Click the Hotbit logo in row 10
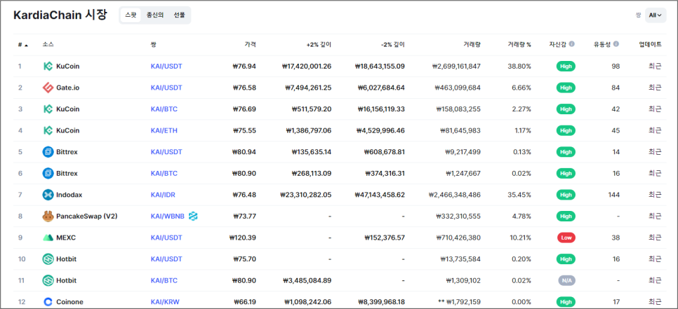The height and width of the screenshot is (309, 678). [48, 259]
